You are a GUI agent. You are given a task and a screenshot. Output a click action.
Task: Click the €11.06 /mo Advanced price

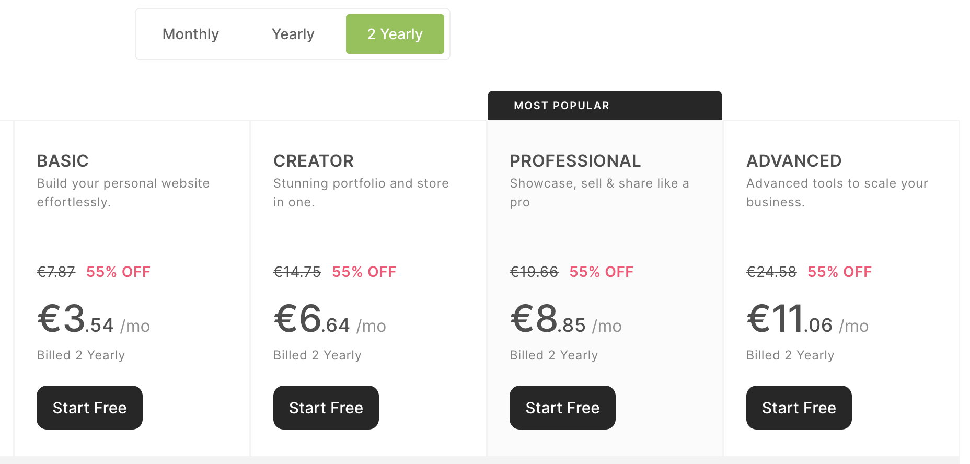click(x=807, y=320)
